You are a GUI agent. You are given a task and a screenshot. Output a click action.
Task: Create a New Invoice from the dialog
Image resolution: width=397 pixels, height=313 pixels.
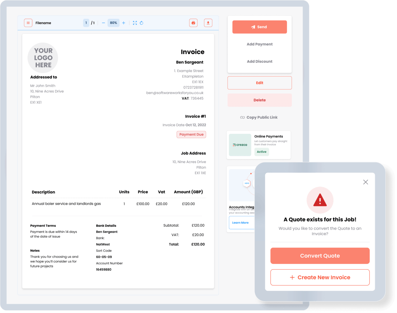click(320, 277)
